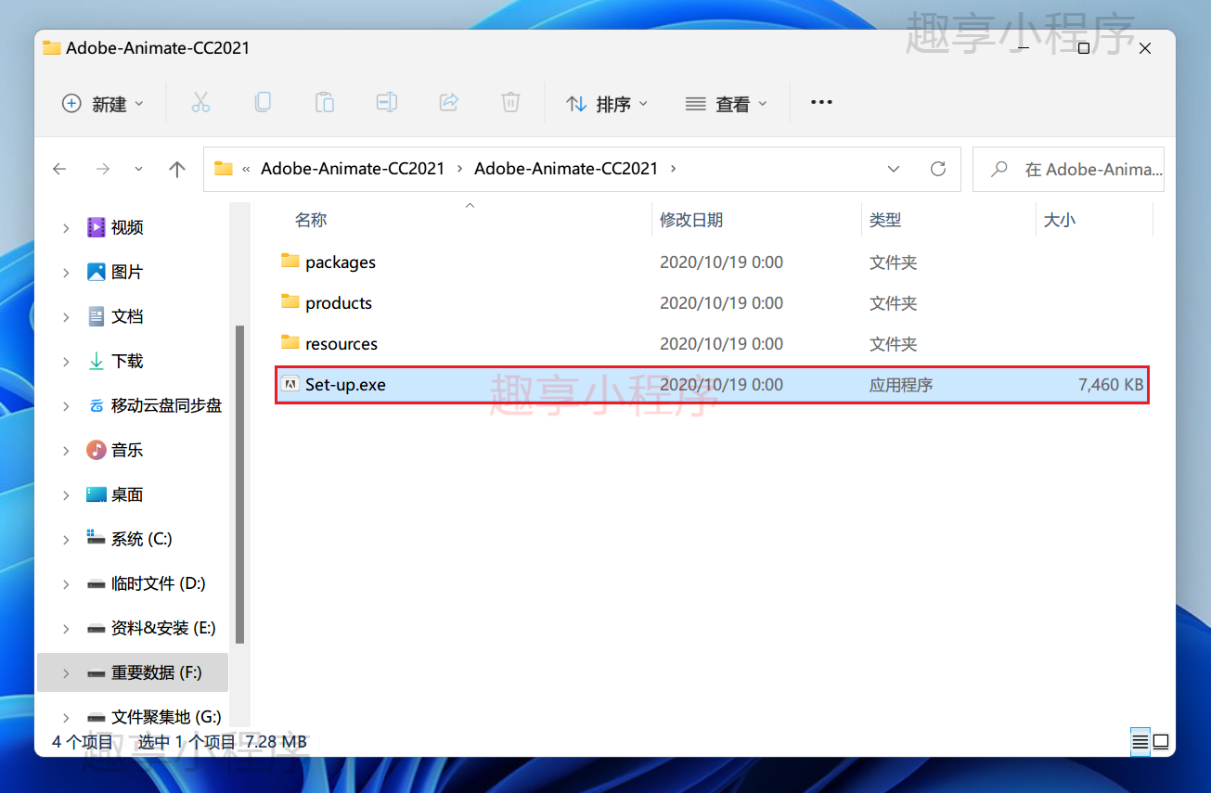Click the 视频 videos library icon

pos(97,227)
